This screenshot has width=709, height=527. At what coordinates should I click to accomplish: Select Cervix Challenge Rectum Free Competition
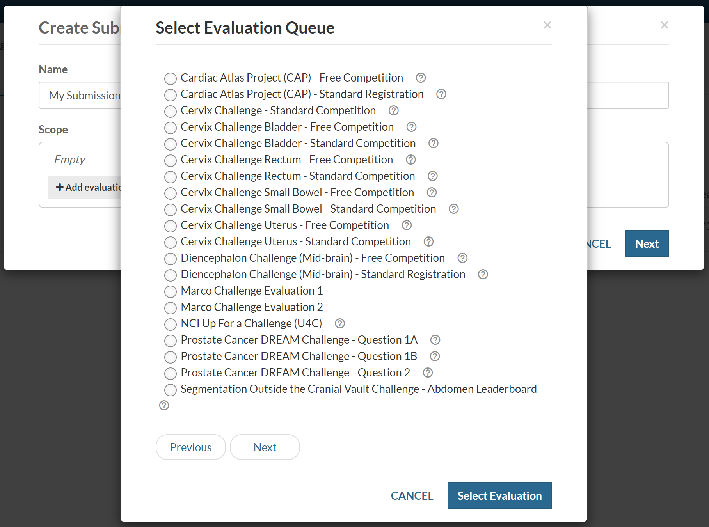[x=171, y=160]
